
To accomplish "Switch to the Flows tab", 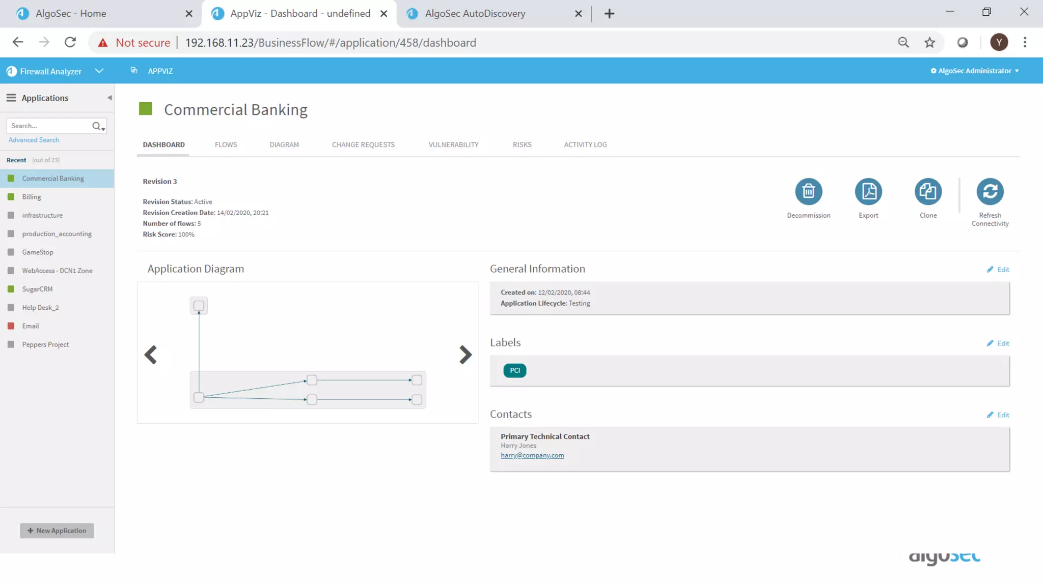I will pos(226,145).
